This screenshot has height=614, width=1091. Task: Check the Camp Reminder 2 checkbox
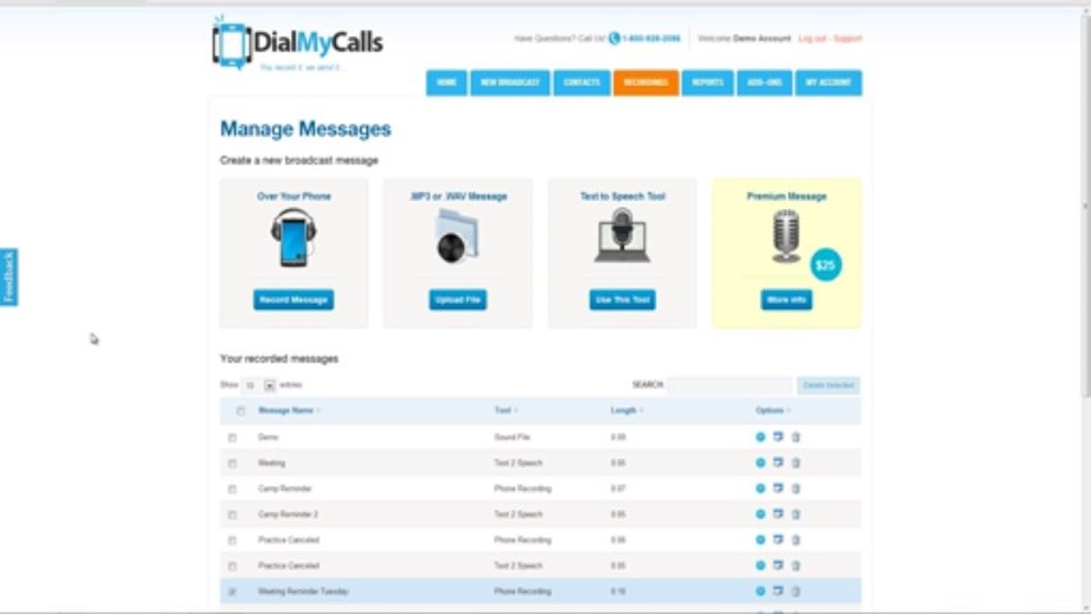232,514
